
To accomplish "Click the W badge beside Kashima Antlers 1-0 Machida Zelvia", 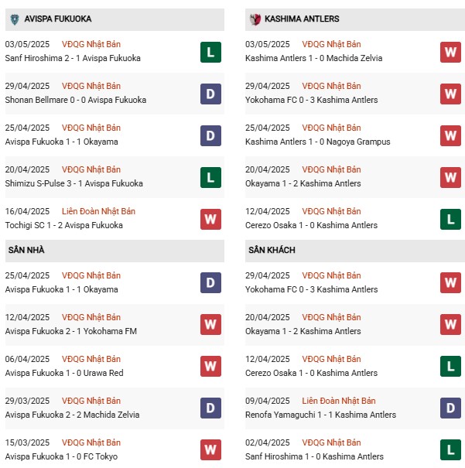I will coord(450,53).
